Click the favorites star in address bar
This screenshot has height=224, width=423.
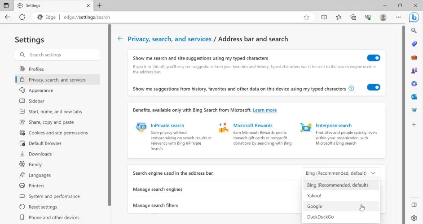(x=306, y=17)
